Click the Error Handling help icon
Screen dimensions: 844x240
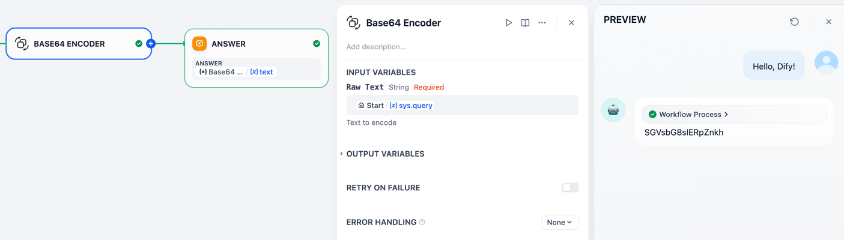point(422,222)
